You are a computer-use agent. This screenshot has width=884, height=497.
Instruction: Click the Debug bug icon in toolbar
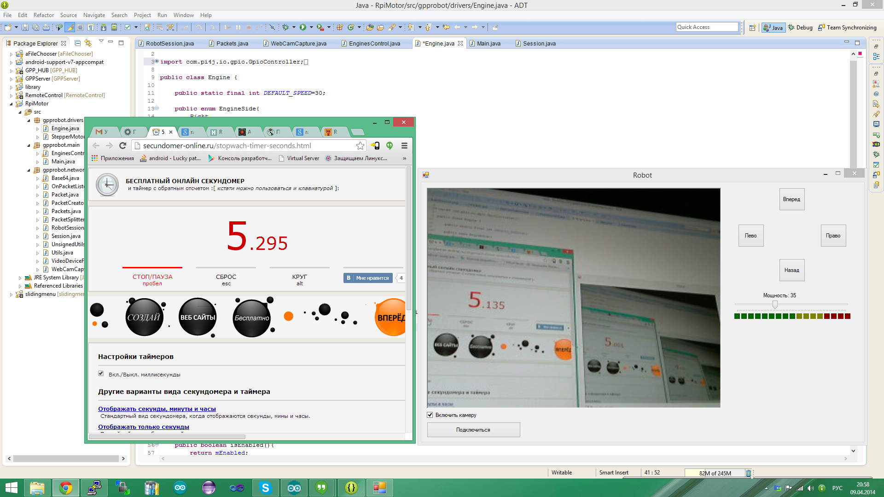[x=285, y=28]
